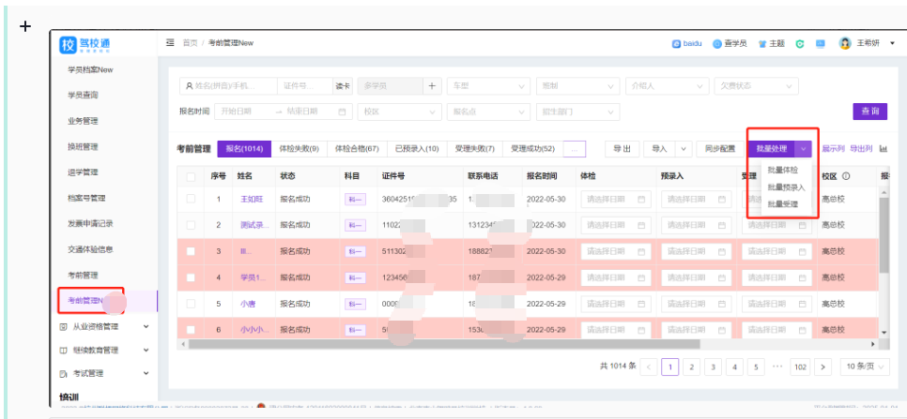Click the green refresh icon in header
Image resolution: width=907 pixels, height=419 pixels.
[x=799, y=43]
